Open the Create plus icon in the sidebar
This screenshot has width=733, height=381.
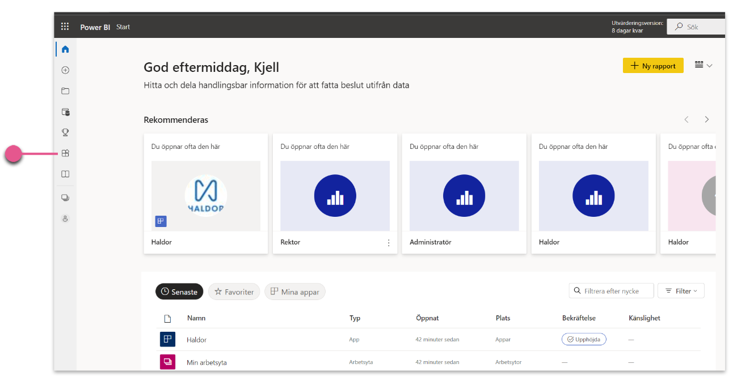pyautogui.click(x=65, y=70)
